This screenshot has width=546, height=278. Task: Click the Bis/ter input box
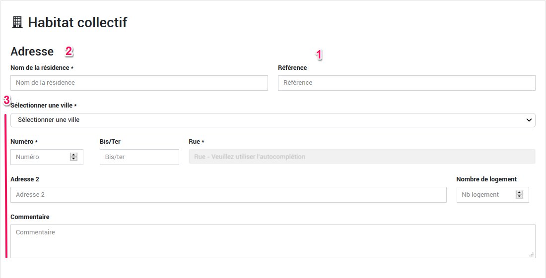139,157
